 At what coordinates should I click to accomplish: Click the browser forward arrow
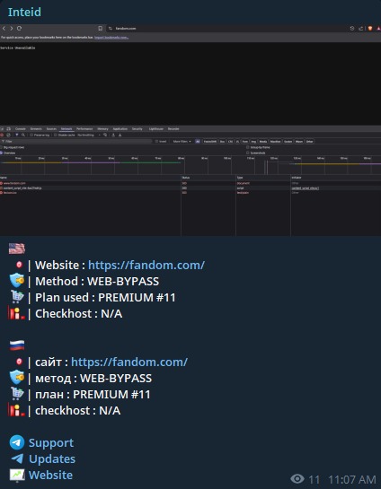pyautogui.click(x=12, y=29)
